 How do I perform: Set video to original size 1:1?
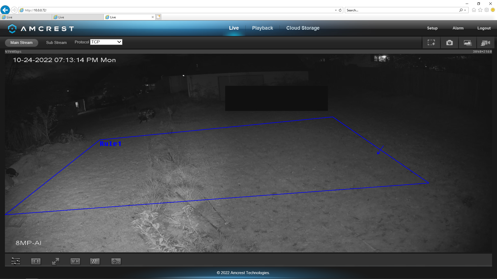pyautogui.click(x=36, y=261)
